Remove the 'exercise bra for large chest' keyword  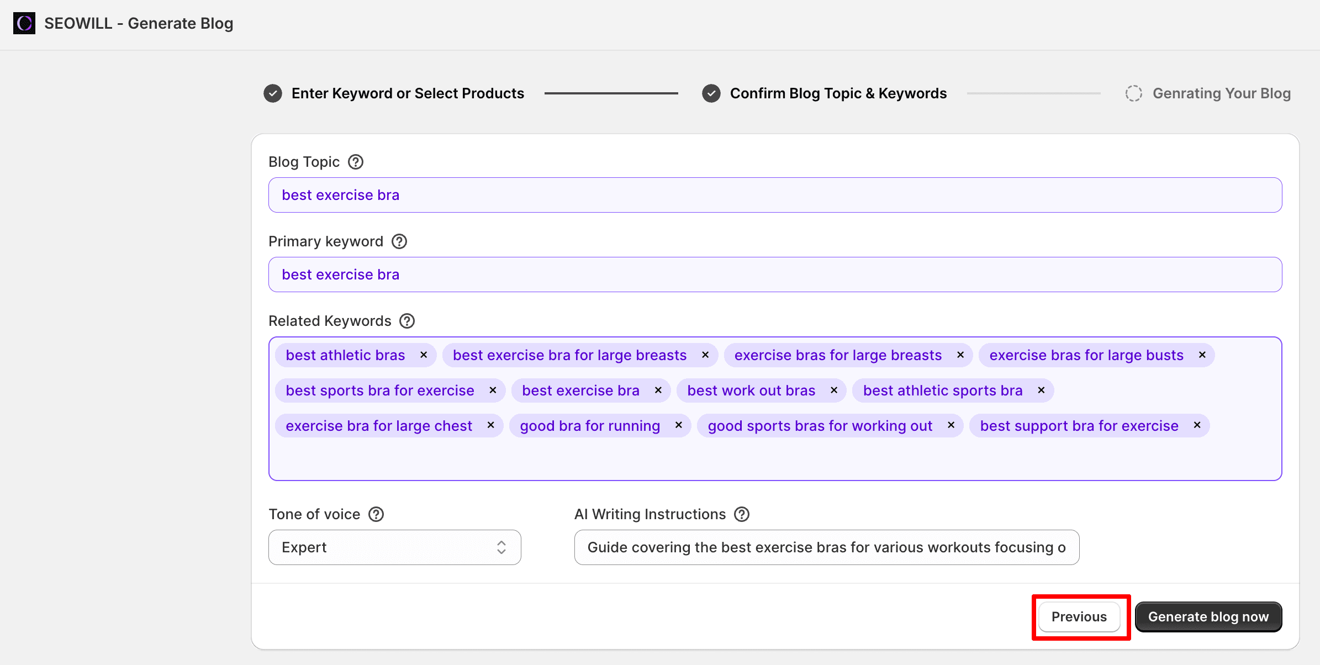click(x=490, y=425)
